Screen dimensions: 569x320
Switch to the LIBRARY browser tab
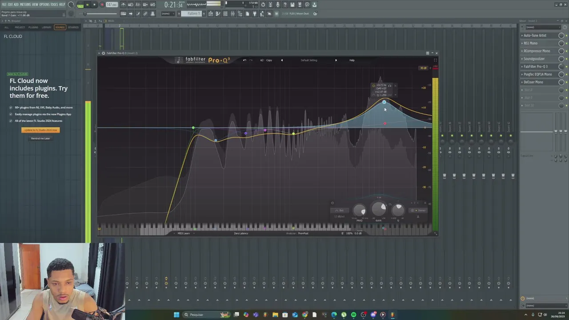click(47, 27)
